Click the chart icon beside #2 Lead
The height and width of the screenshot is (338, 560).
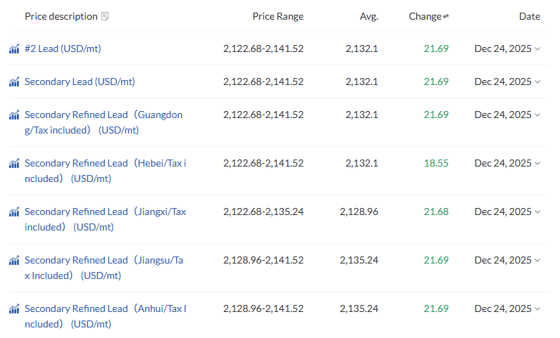click(x=14, y=49)
